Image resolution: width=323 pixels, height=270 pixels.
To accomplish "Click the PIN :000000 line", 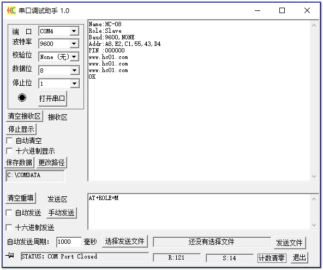I will click(107, 50).
